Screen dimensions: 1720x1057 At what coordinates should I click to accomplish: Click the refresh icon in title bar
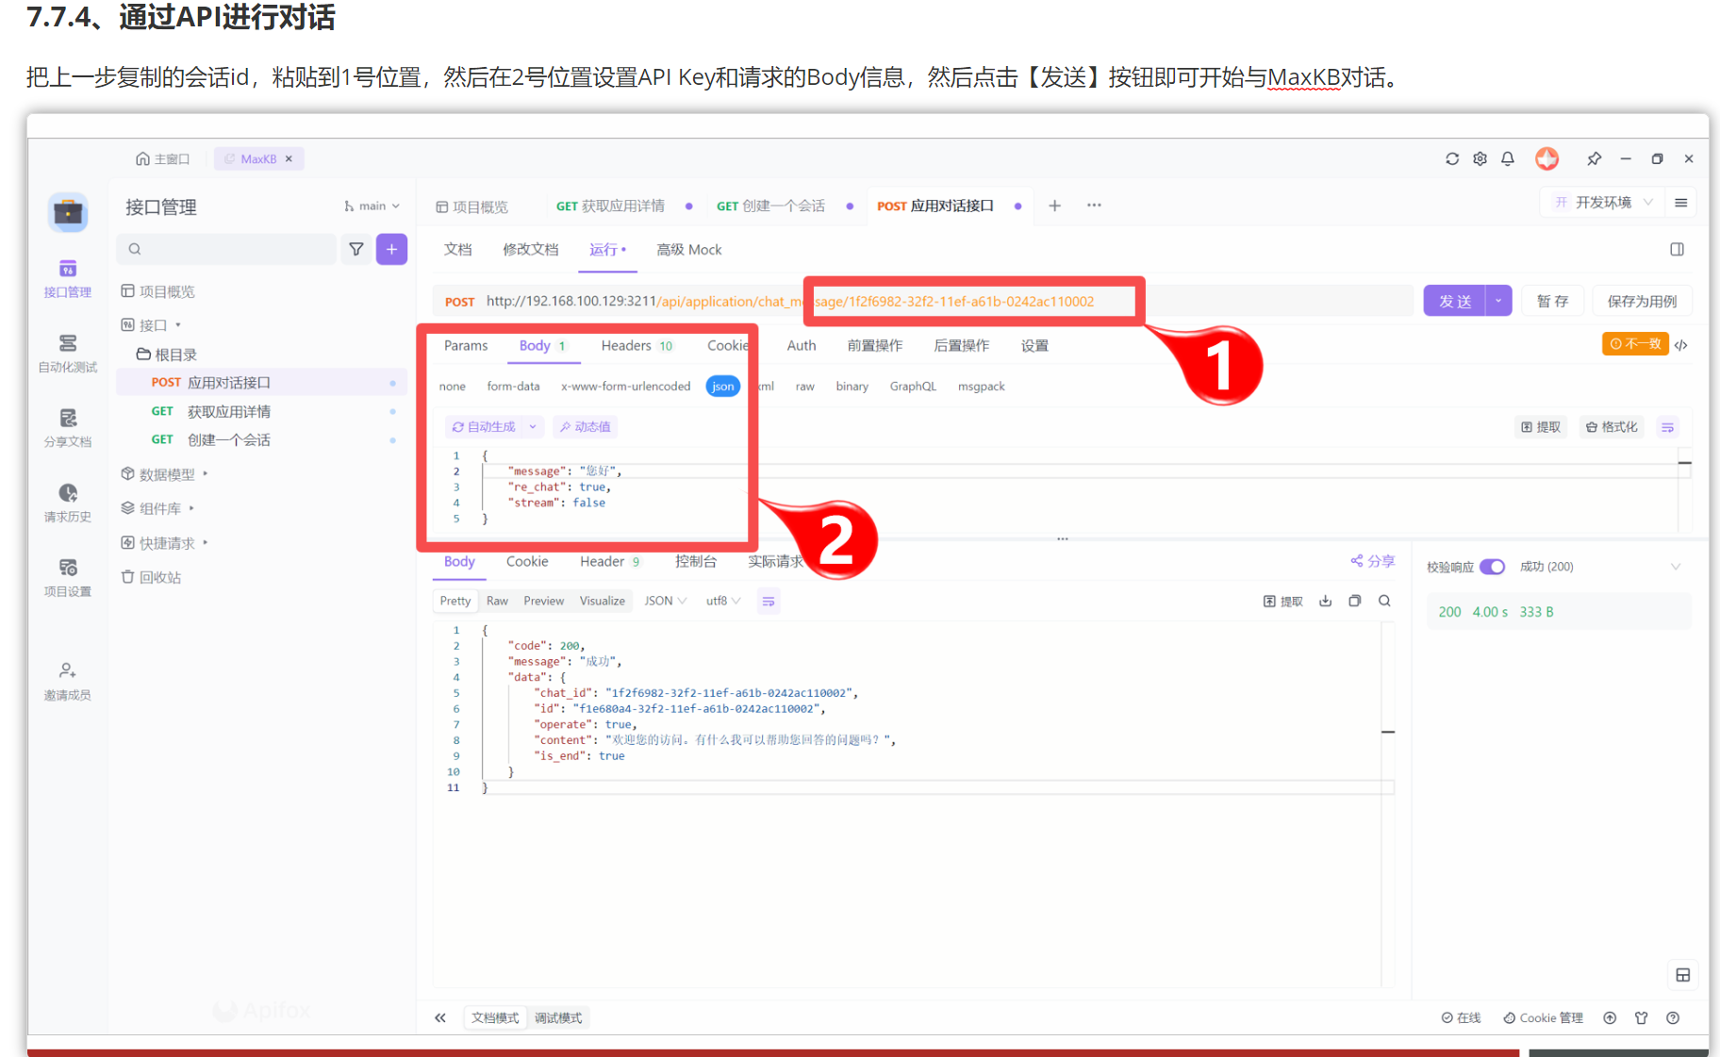click(x=1452, y=158)
